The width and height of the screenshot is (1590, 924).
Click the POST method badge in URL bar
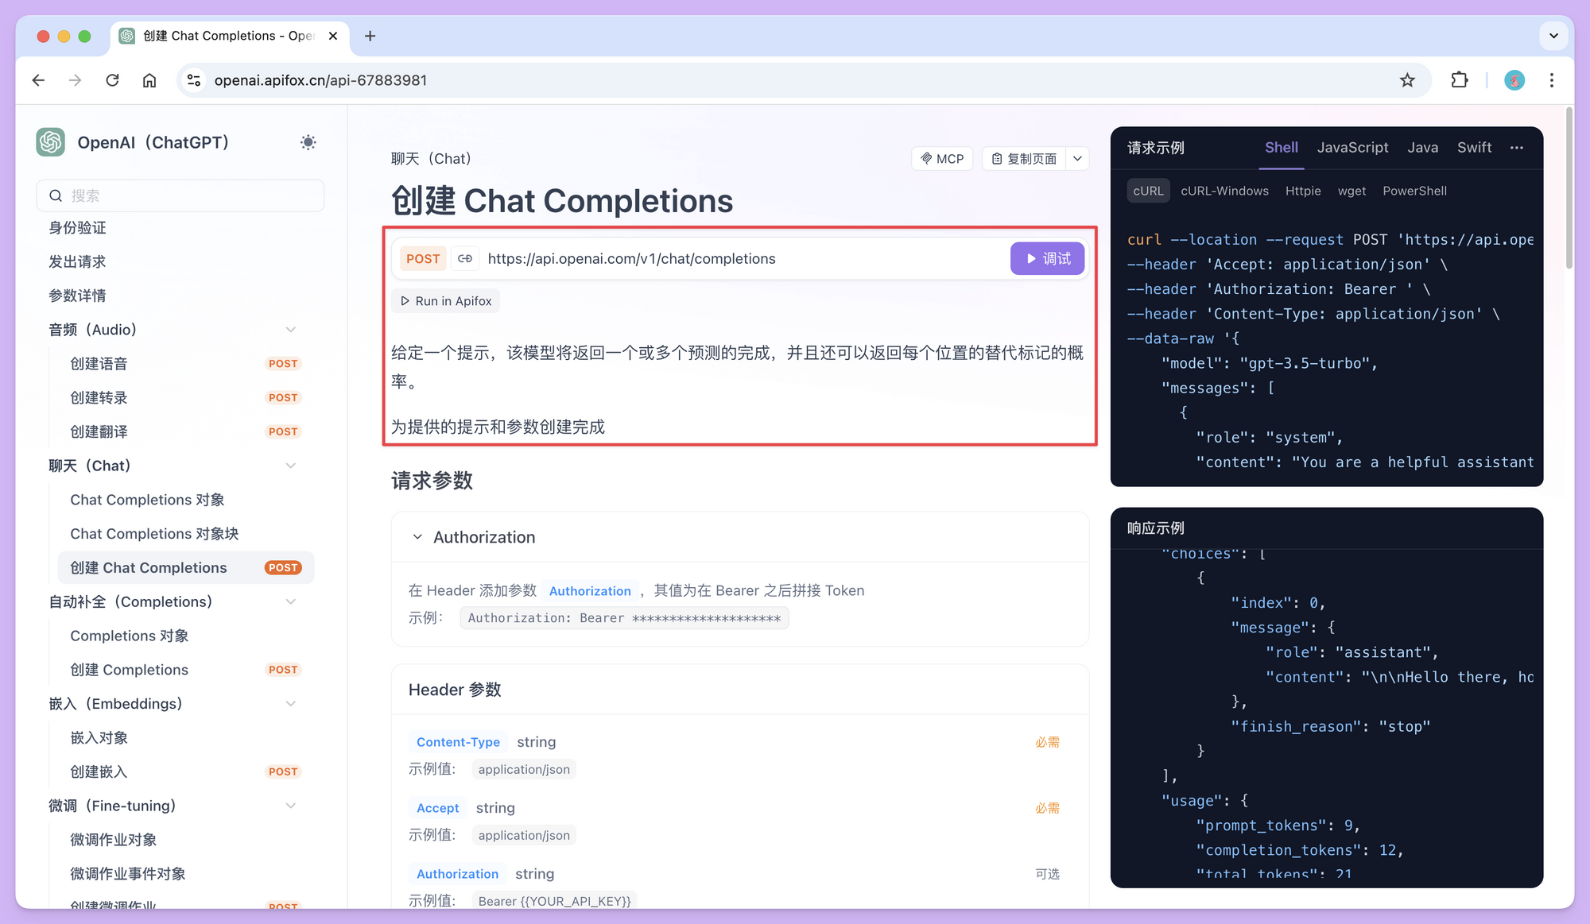[423, 259]
